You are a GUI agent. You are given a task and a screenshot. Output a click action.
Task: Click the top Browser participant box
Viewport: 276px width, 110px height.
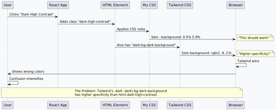coord(236,5)
